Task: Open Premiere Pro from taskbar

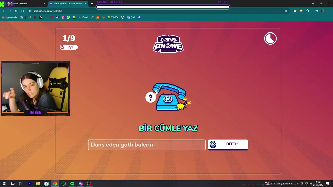Action: coord(30,184)
